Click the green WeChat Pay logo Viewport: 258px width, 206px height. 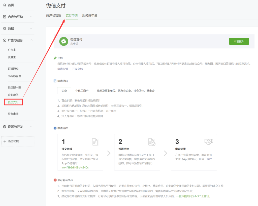coord(64,41)
